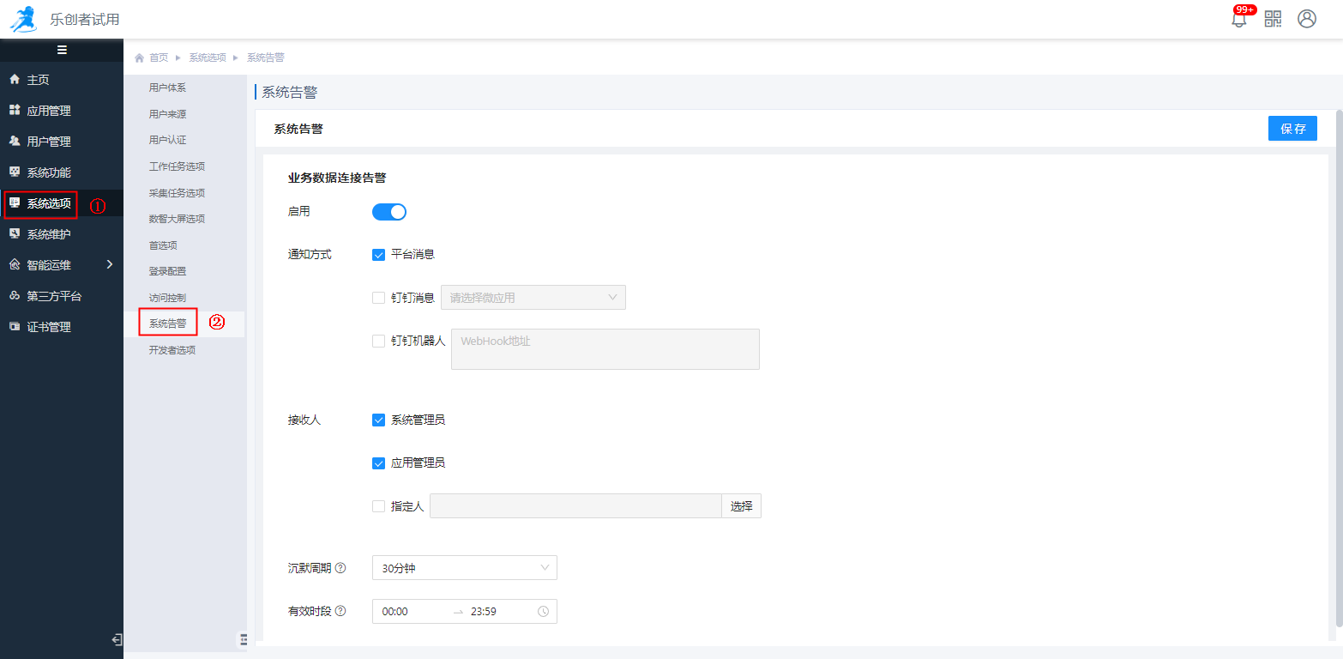Viewport: 1343px width, 659px height.
Task: Select 登录配置 in the submenu
Action: [x=167, y=271]
